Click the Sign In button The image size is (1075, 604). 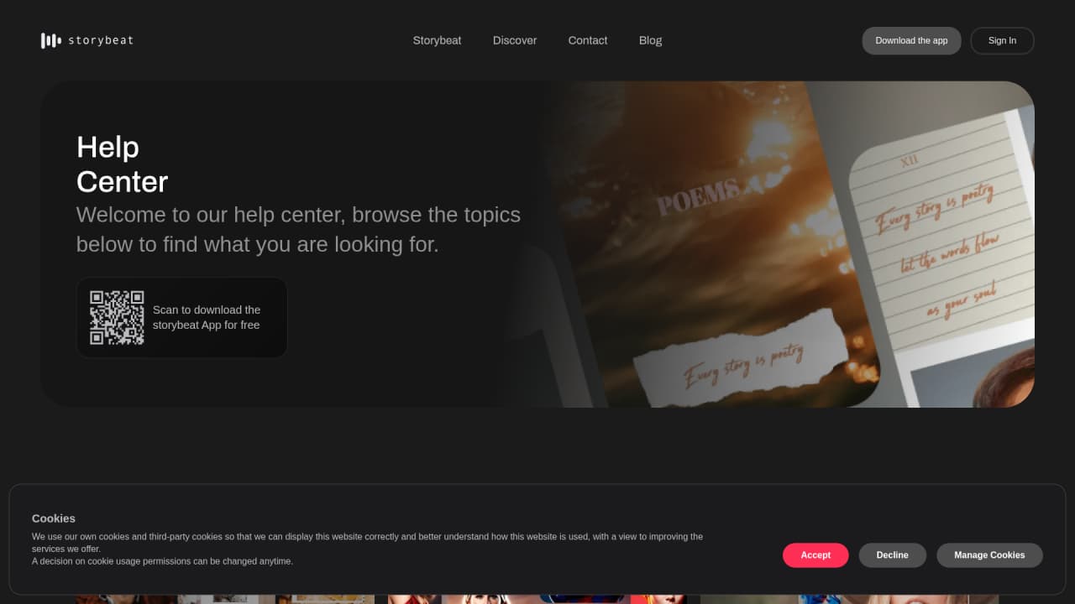coord(1002,40)
